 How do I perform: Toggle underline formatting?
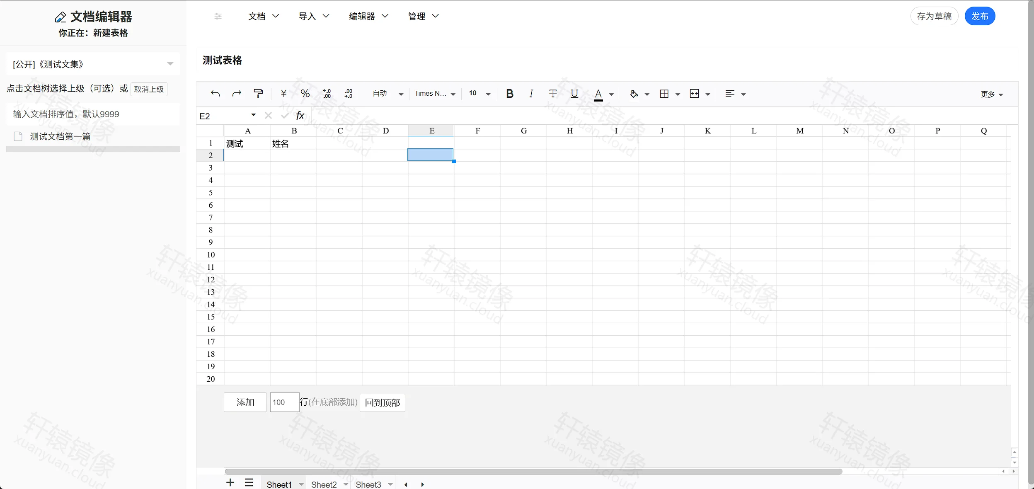(574, 94)
